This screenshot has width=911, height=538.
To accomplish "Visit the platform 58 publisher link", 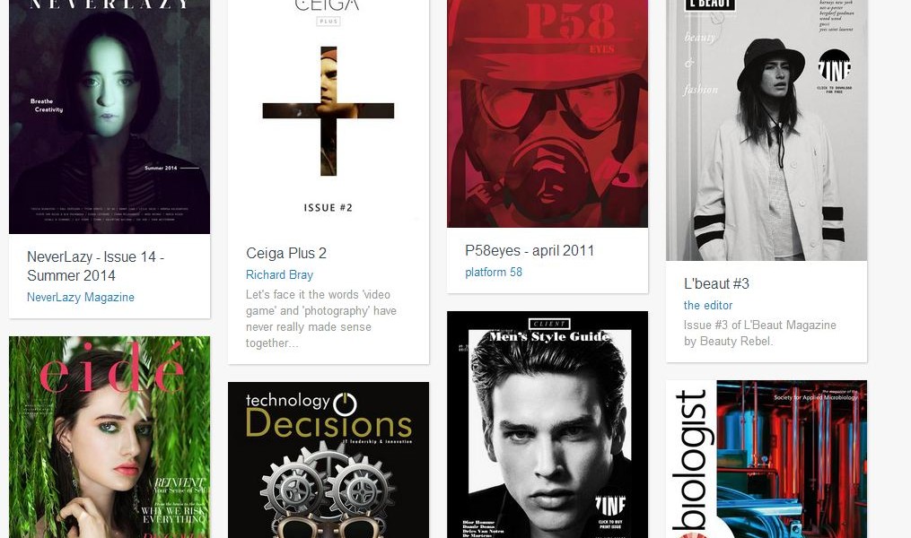I will (x=494, y=273).
